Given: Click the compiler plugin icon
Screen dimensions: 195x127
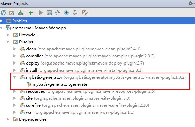Looking at the screenshot, I should [22, 56].
